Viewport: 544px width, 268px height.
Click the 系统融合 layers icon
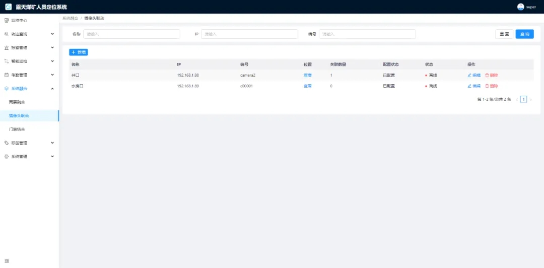pos(6,89)
